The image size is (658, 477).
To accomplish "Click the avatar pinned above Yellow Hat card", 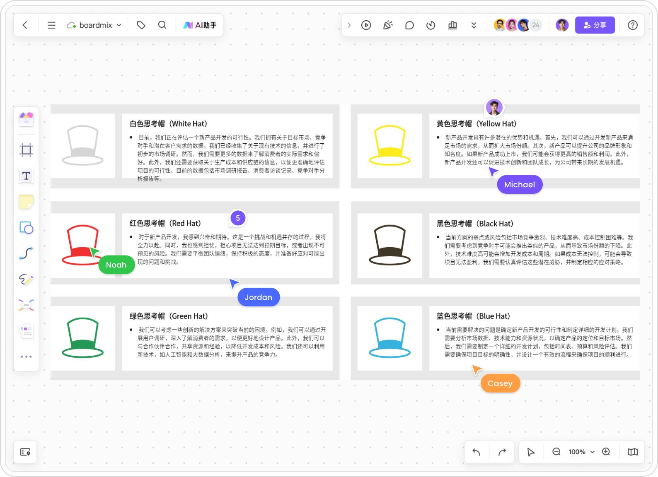I will [494, 107].
